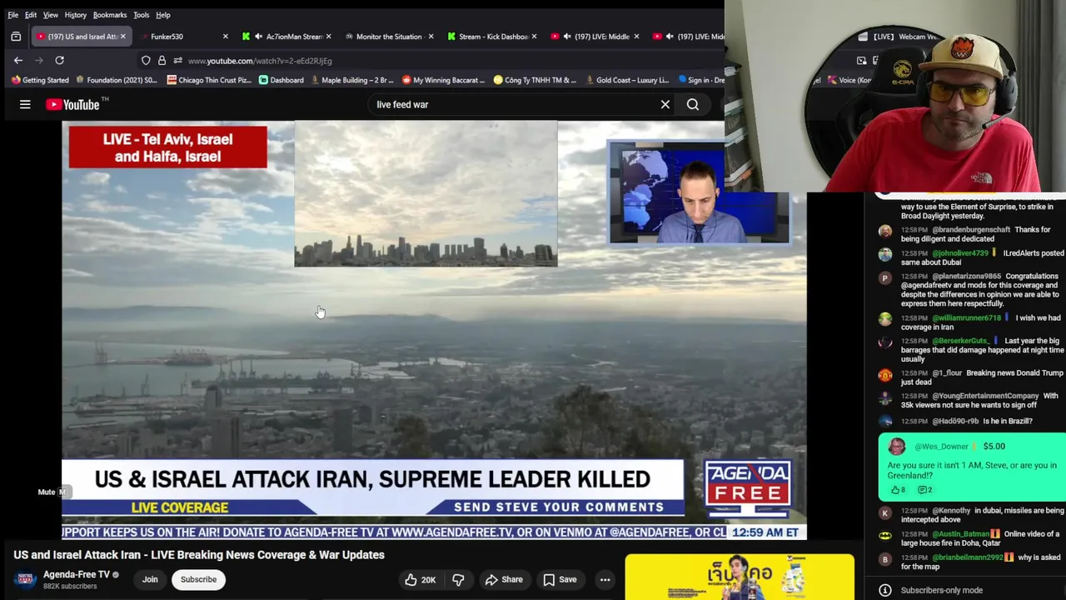The height and width of the screenshot is (600, 1066).
Task: Open the File menu
Action: point(13,15)
